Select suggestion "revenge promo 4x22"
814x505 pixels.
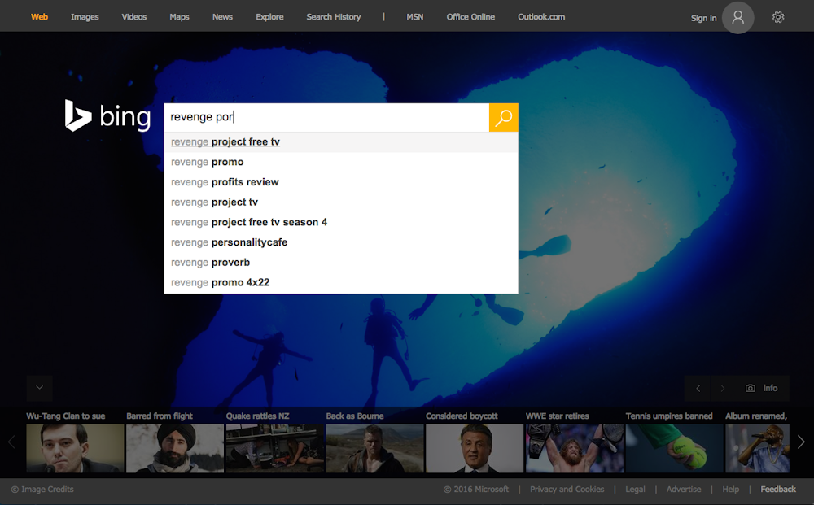341,282
